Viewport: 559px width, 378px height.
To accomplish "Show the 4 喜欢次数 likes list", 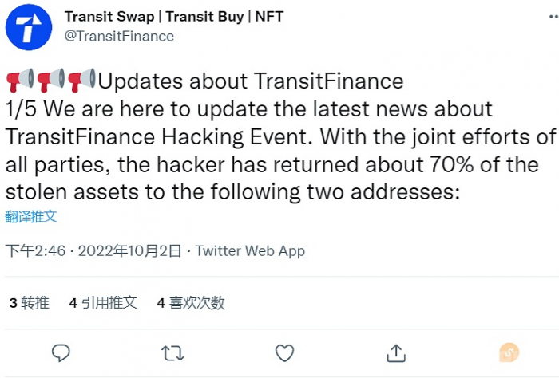I will (191, 303).
